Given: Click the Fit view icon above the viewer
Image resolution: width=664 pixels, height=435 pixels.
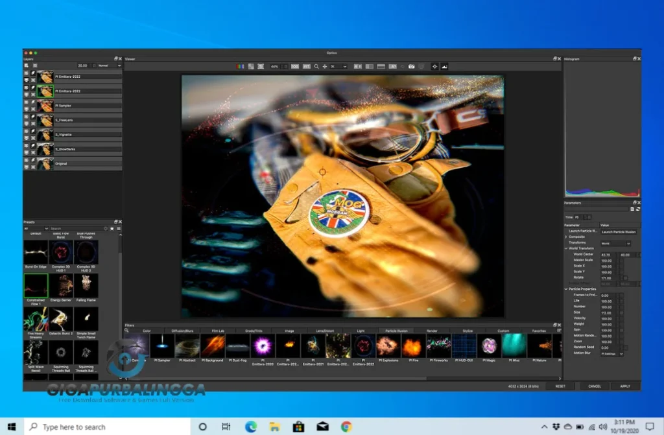Looking at the screenshot, I should tap(307, 66).
